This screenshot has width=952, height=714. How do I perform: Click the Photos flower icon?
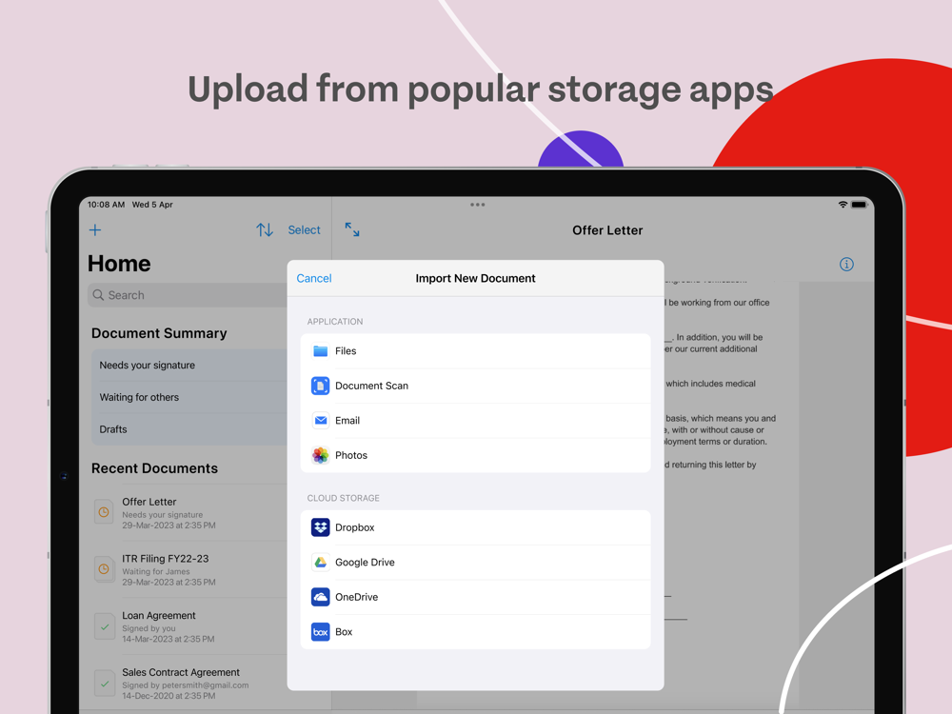coord(321,455)
